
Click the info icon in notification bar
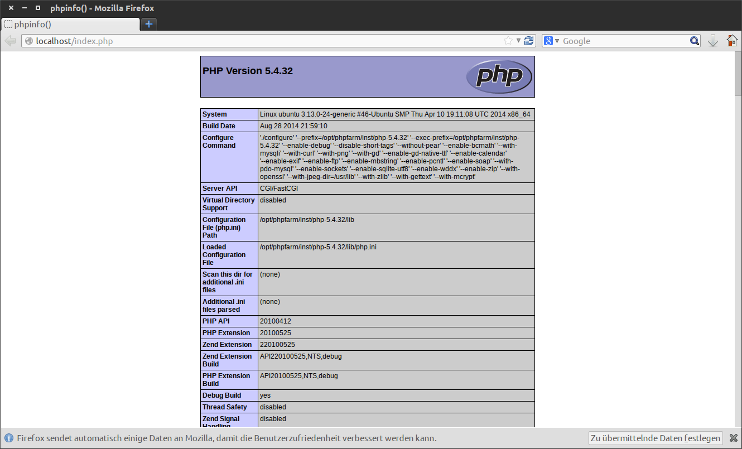point(9,438)
